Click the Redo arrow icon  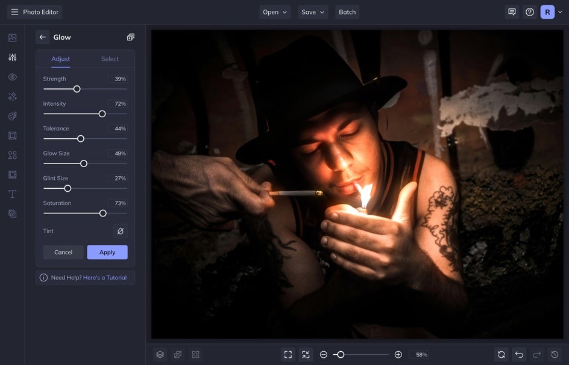536,355
